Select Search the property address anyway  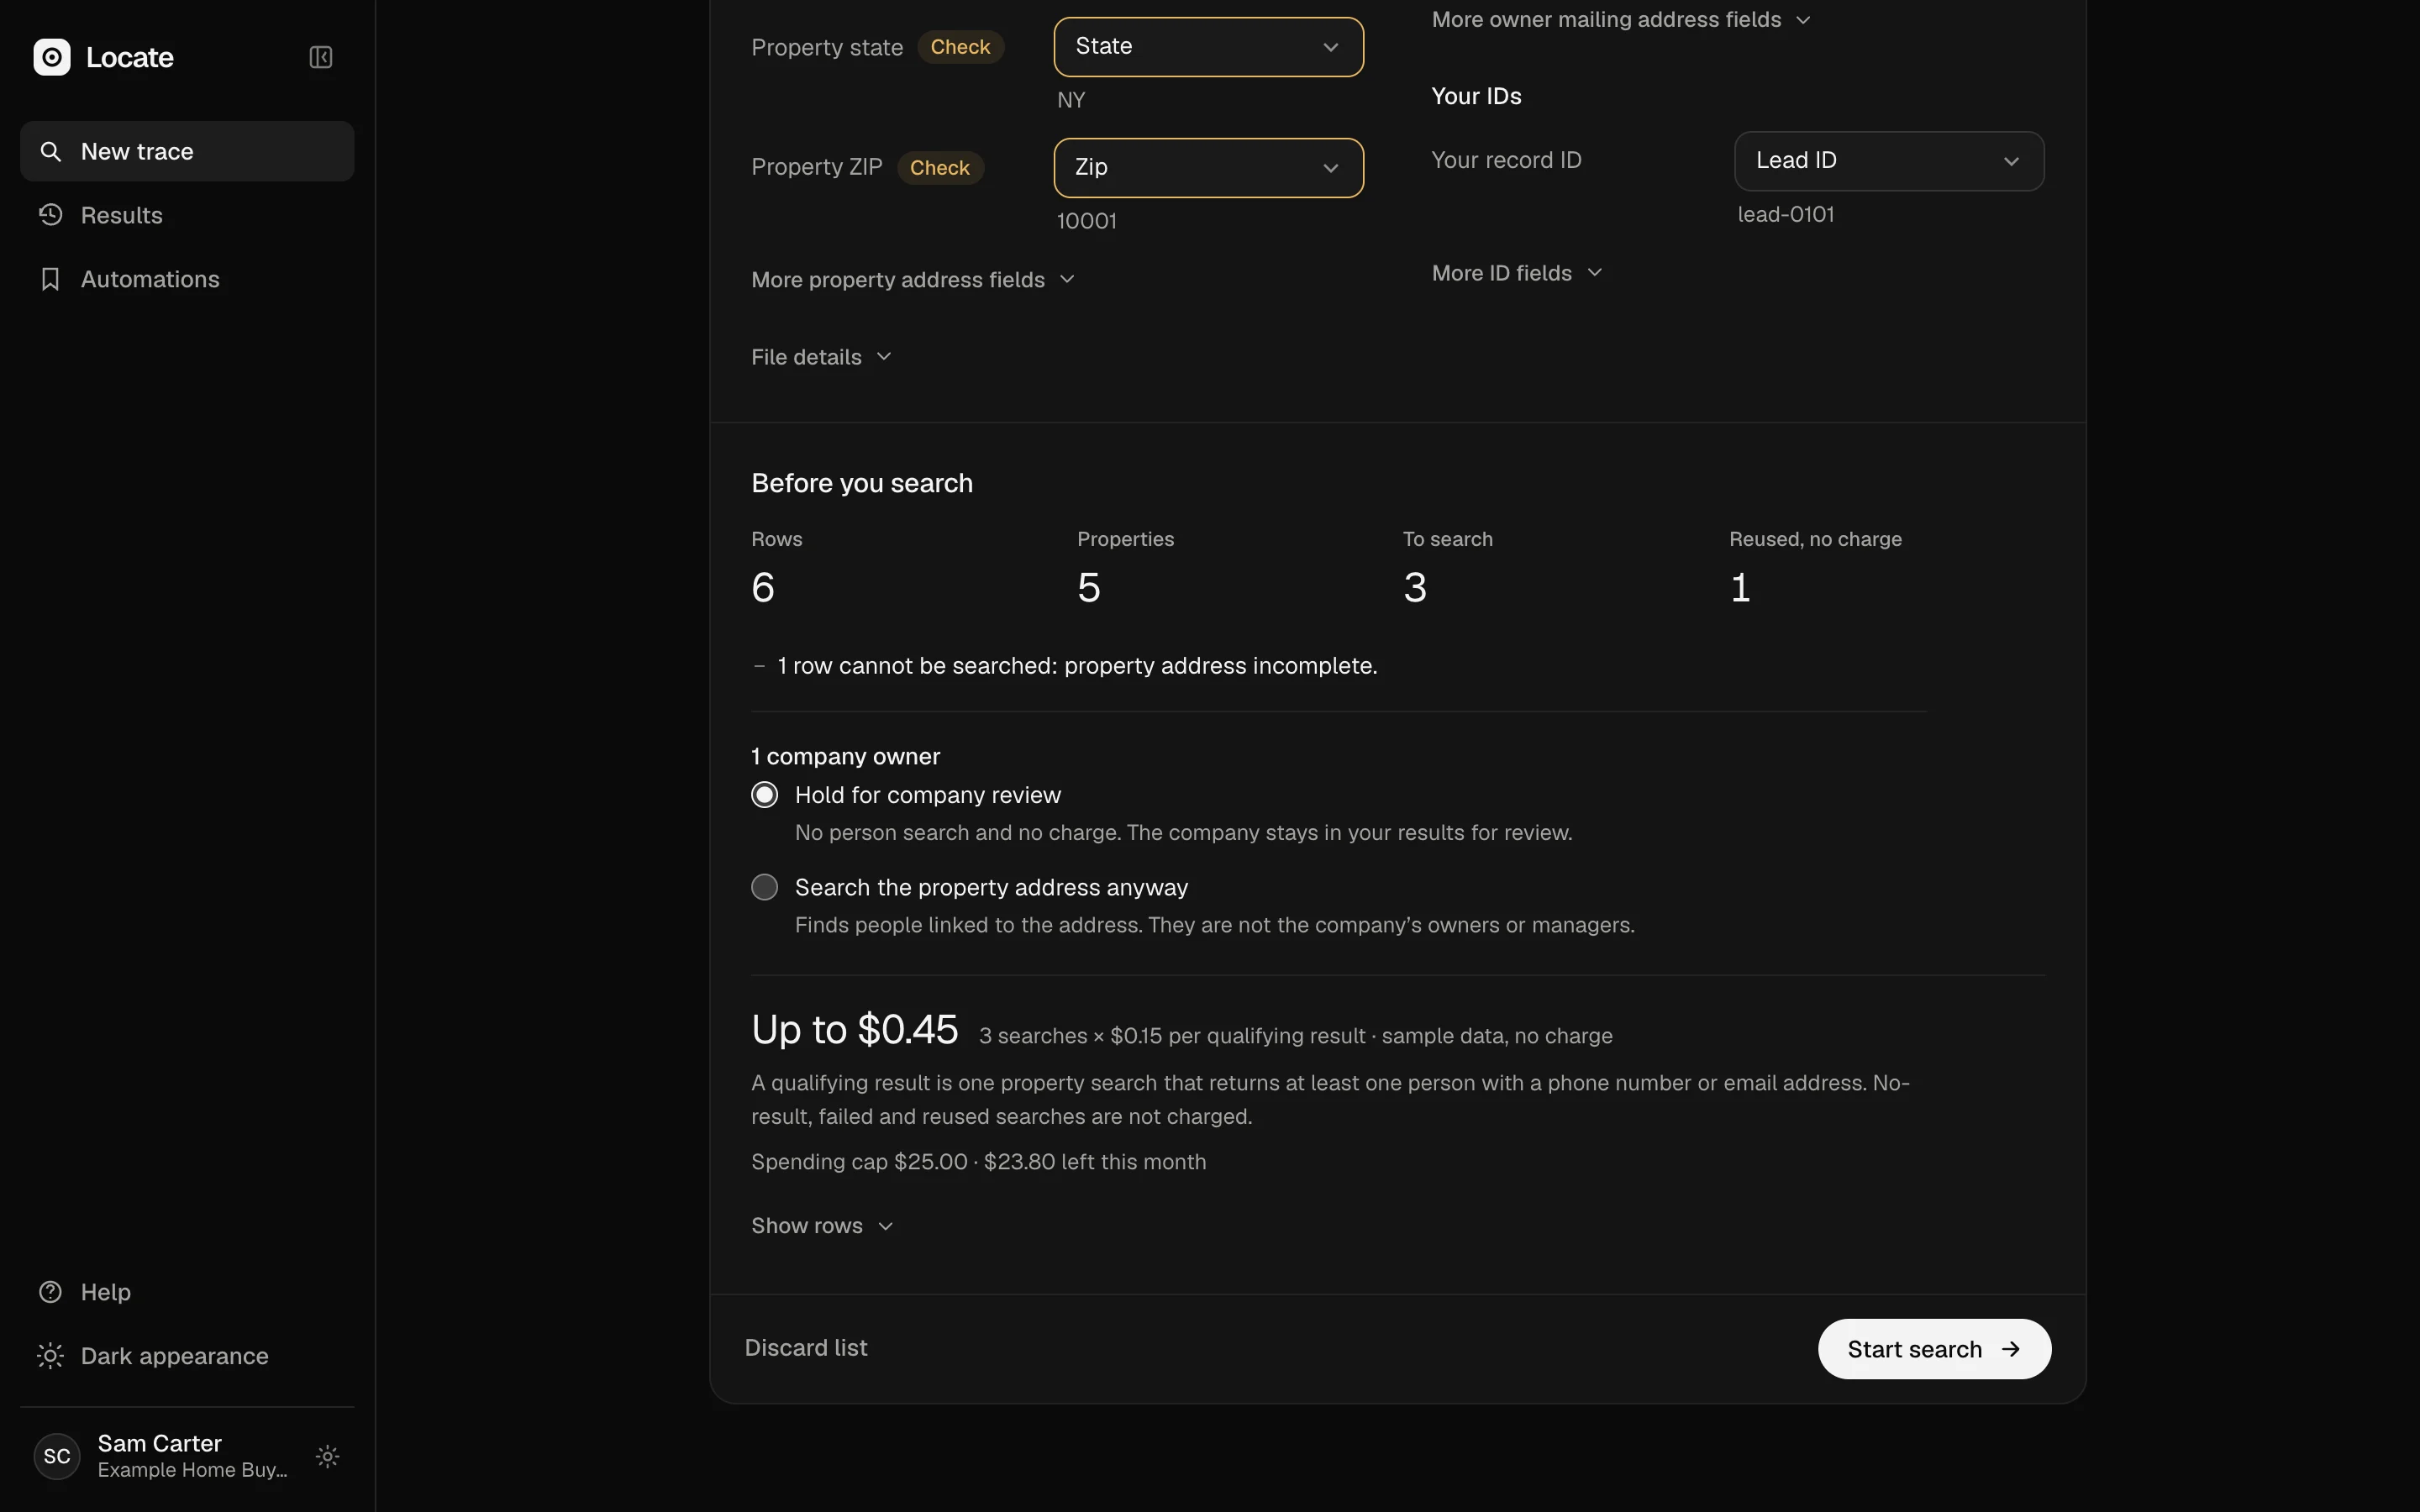tap(764, 887)
